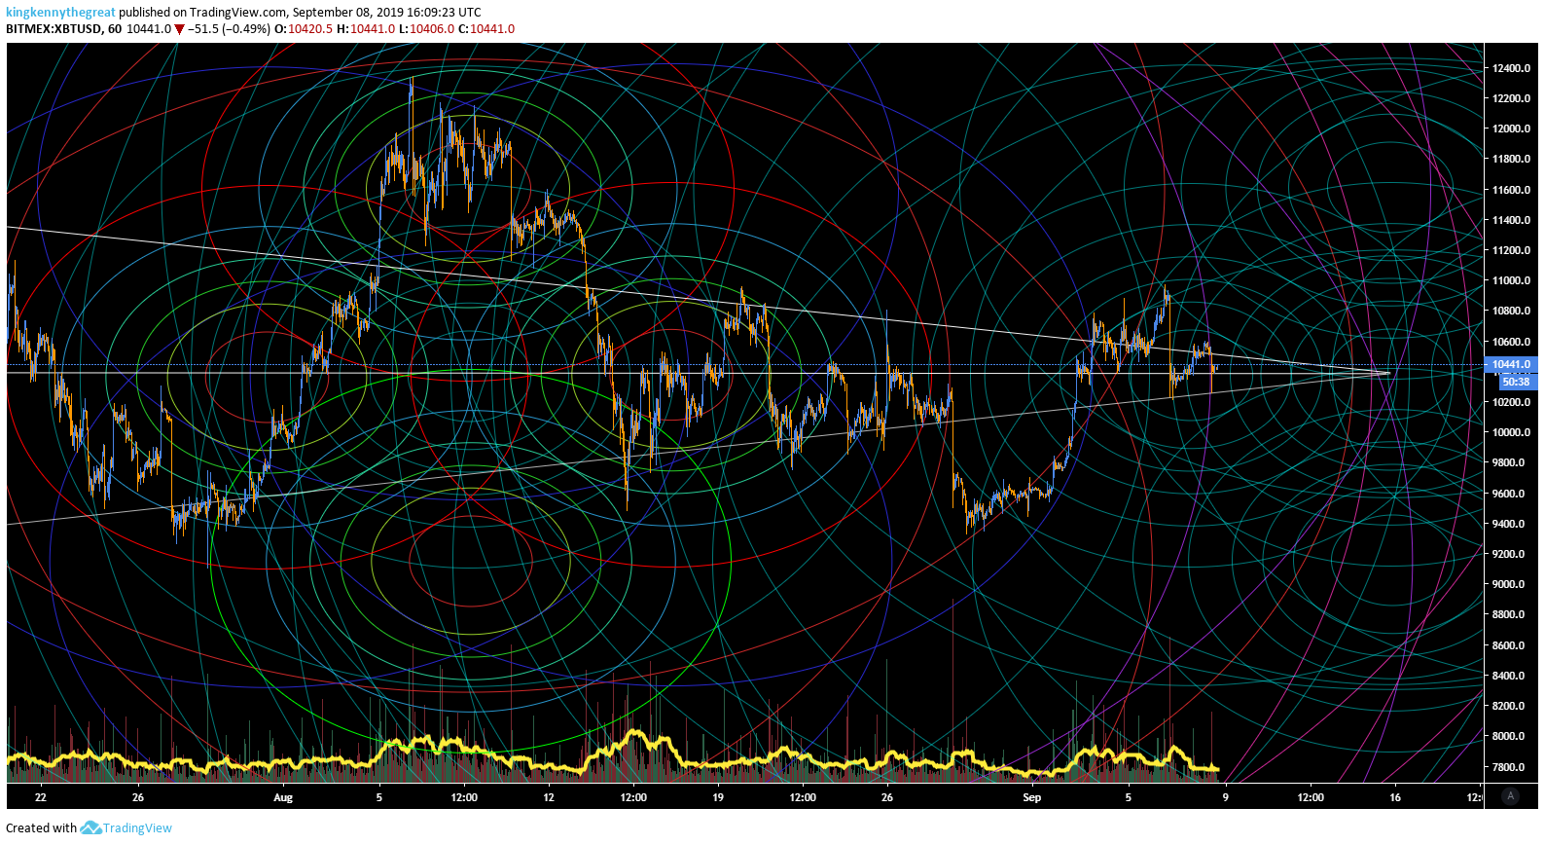Select the L:10406.0 low value
1545x845 pixels.
[x=427, y=29]
